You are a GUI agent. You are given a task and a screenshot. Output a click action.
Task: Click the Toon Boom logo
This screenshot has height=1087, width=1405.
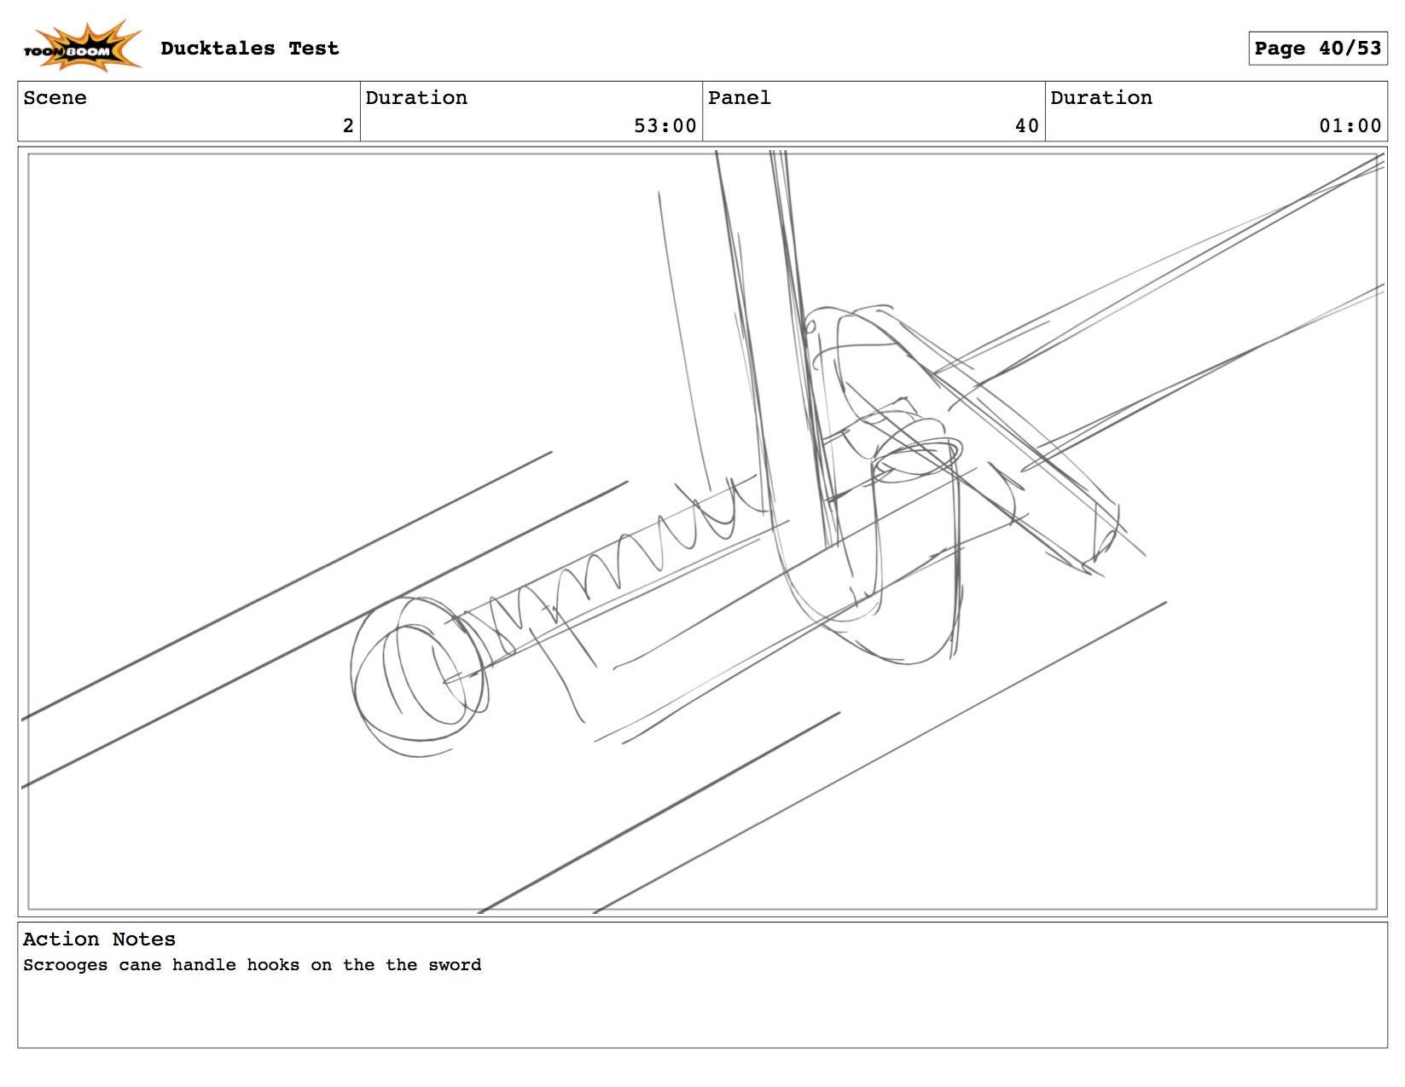click(80, 47)
